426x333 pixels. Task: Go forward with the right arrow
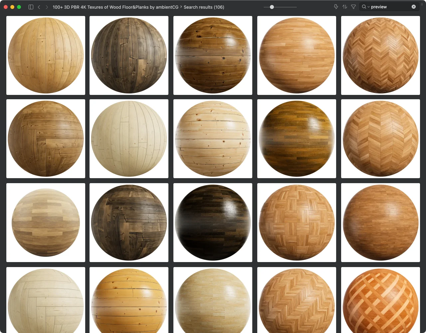47,7
